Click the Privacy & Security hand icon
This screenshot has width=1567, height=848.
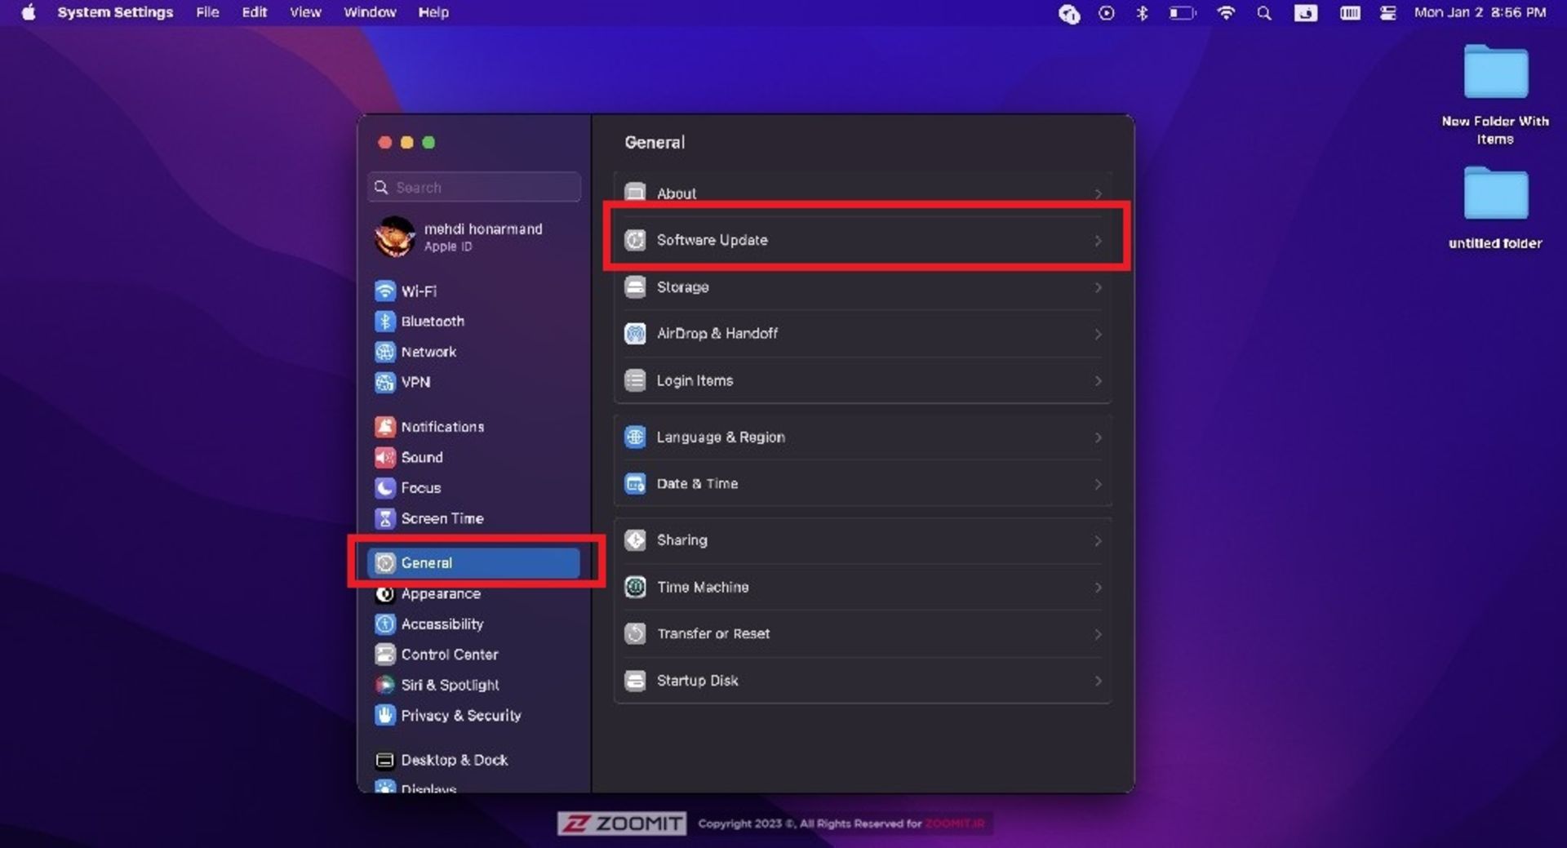(384, 716)
